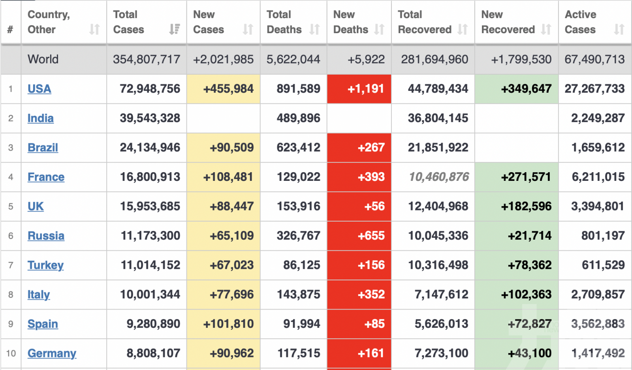Select Spain total deaths 91,994

pyautogui.click(x=302, y=324)
